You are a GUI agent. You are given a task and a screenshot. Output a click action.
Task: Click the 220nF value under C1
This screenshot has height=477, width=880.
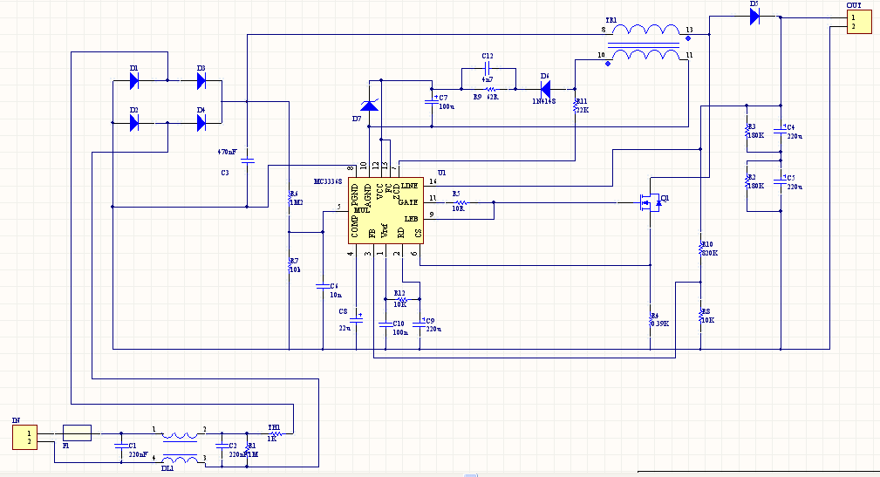(139, 454)
